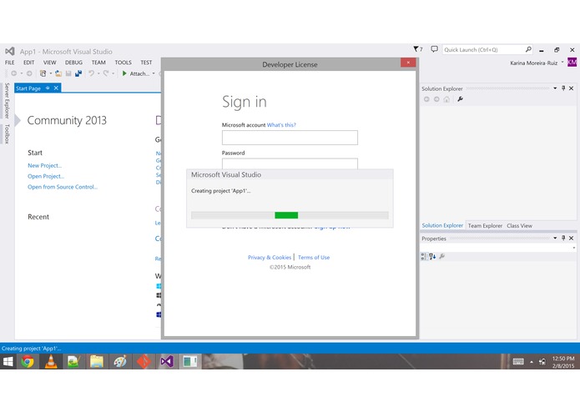Screen dimensions: 580x412
Task: Close the Start Page tab
Action: click(56, 88)
